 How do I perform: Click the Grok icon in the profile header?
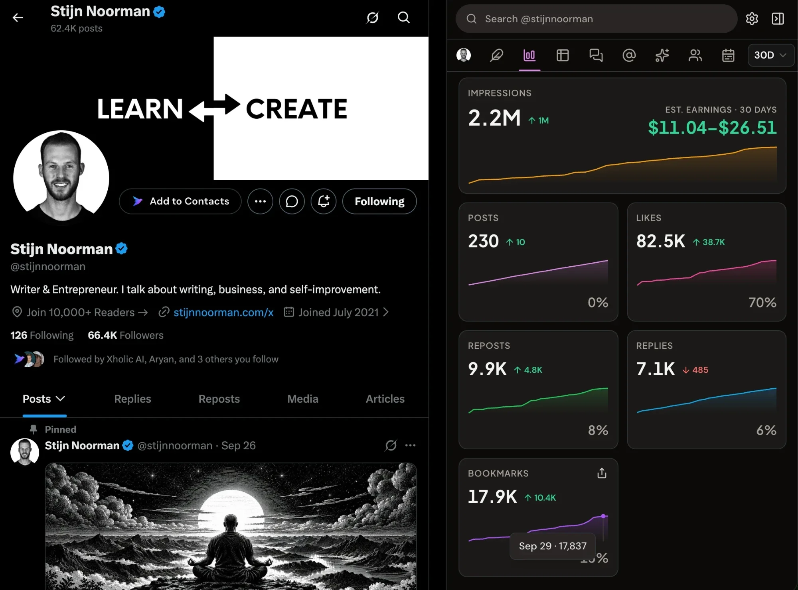(x=372, y=18)
